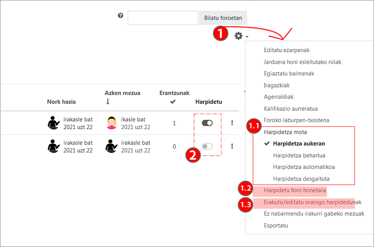Screen dimensions: 374x247
Task: Click Harpidetu foro honetara link
Action: click(295, 191)
